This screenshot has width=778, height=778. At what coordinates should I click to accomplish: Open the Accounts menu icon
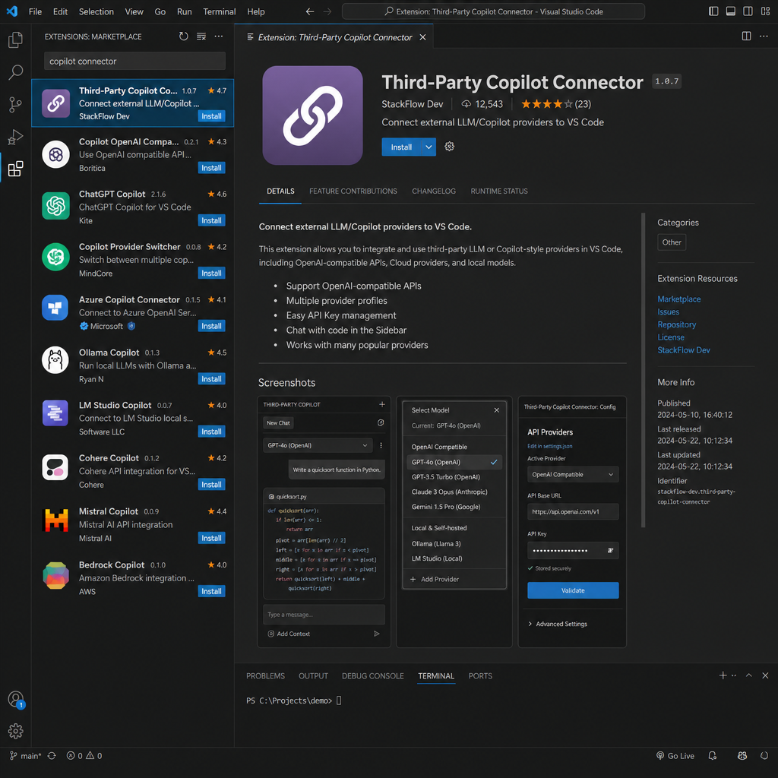pos(16,699)
